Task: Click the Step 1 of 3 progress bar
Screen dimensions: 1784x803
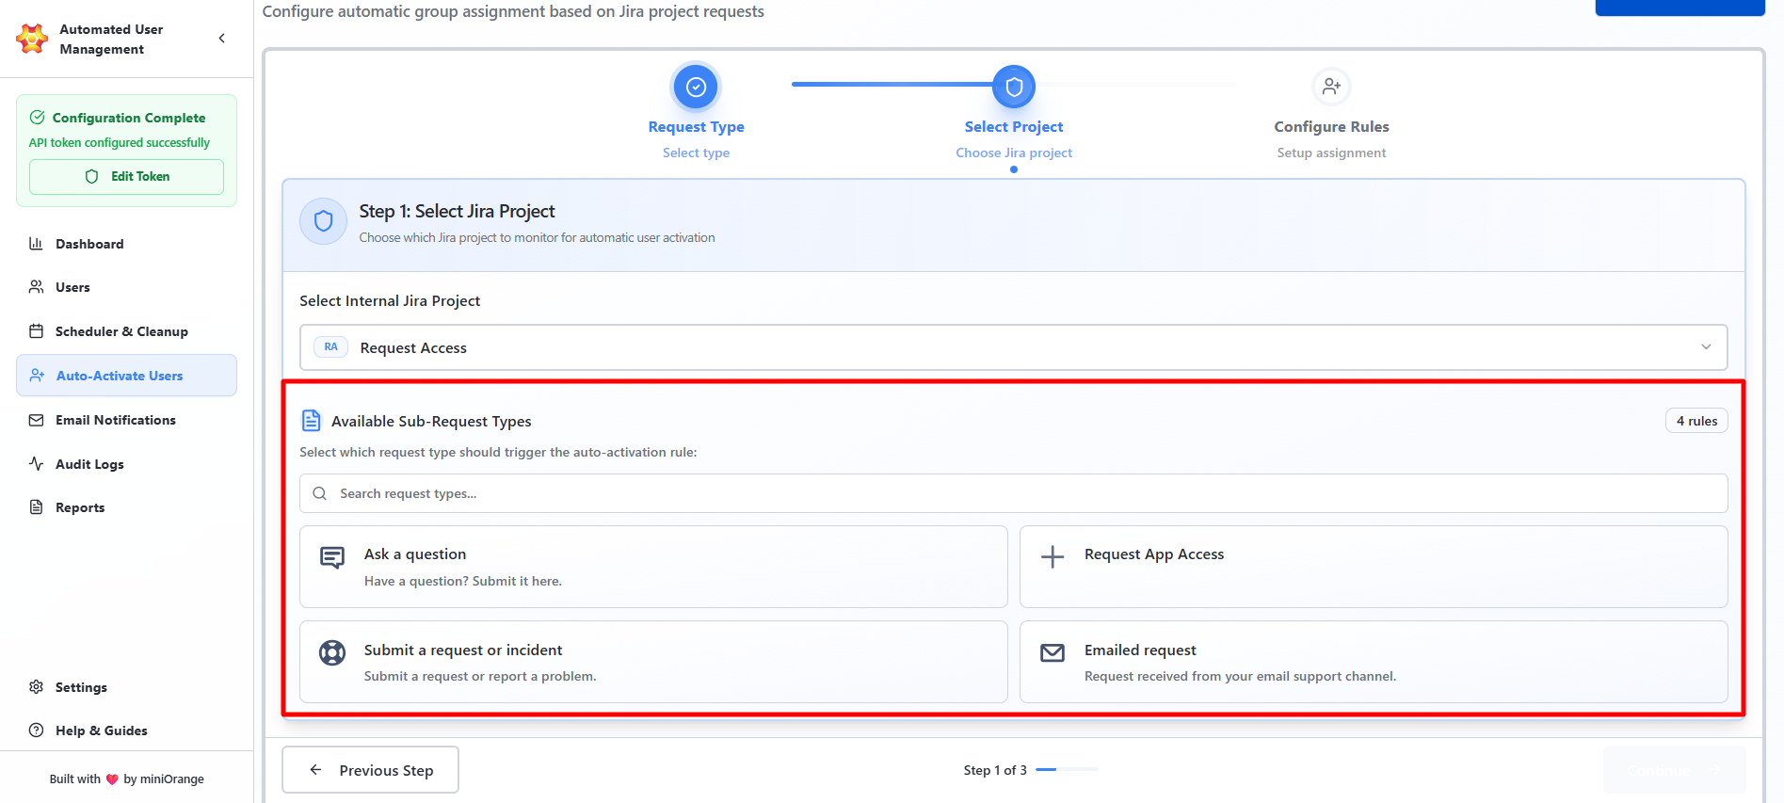Action: [1067, 770]
